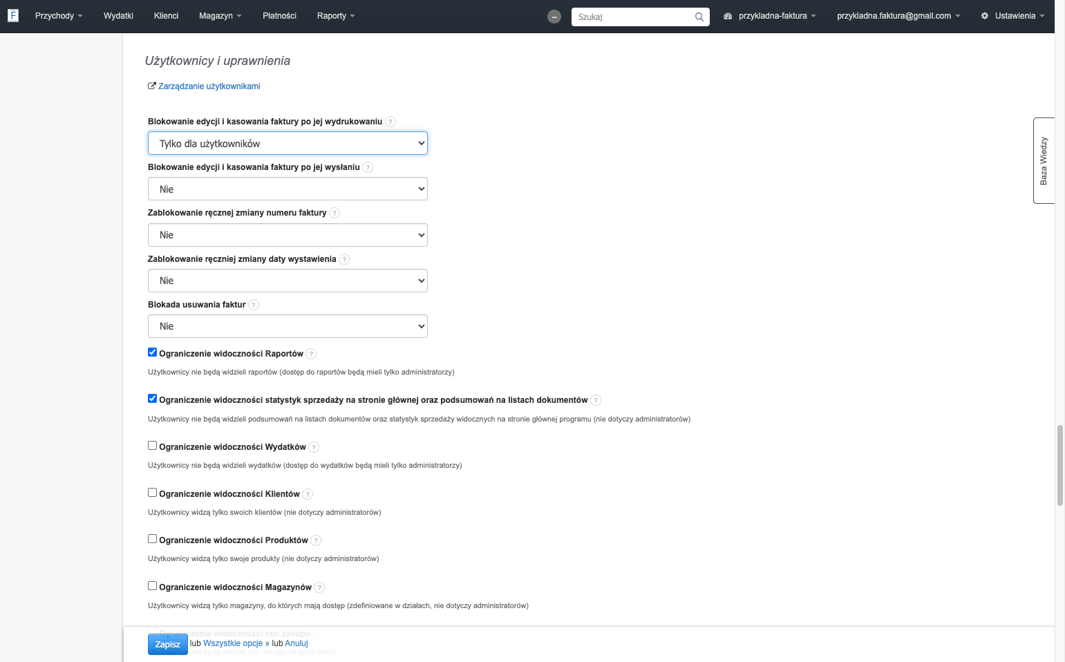This screenshot has width=1065, height=662.
Task: Click the Fakturownia logo icon
Action: pos(13,15)
